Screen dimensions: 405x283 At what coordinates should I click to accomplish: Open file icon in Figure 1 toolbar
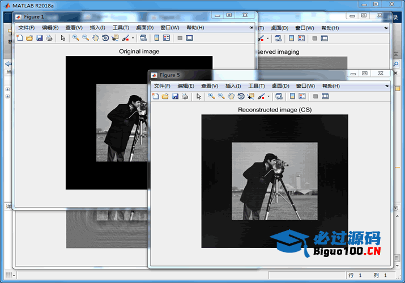(x=29, y=38)
